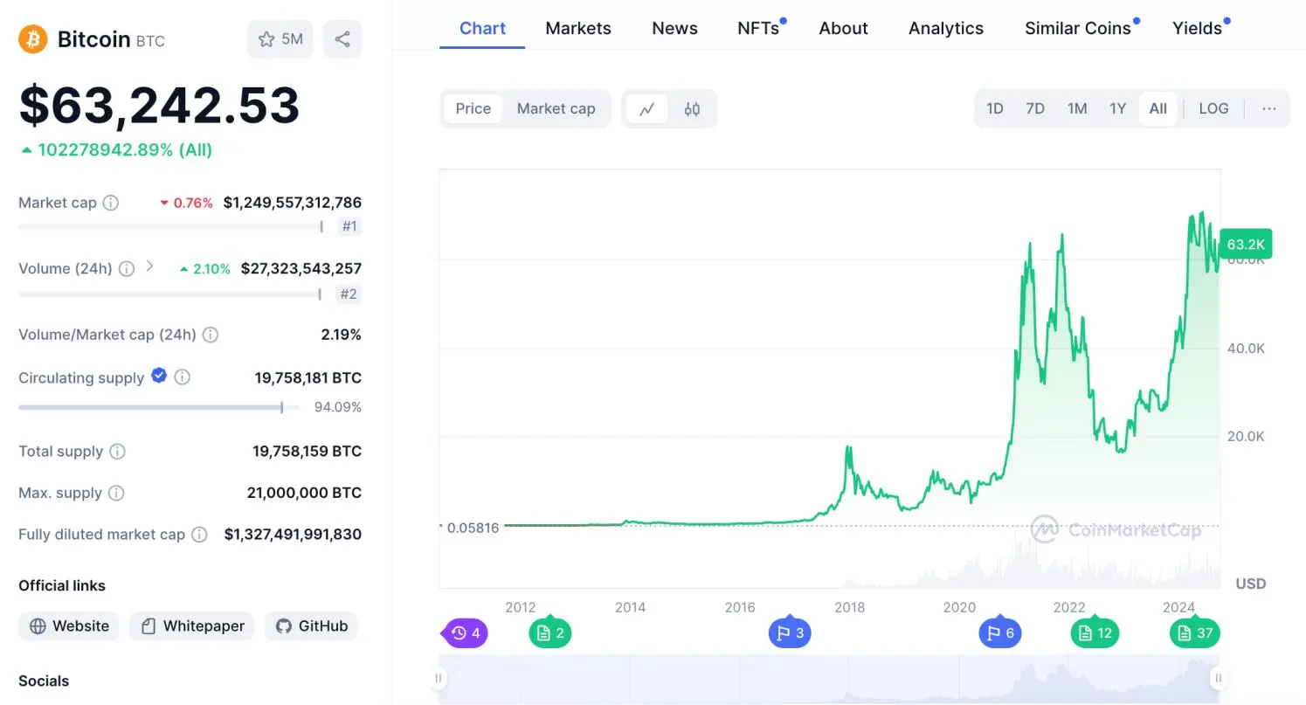
Task: Click the $1,249,557,312,786 market cap value
Action: click(293, 203)
